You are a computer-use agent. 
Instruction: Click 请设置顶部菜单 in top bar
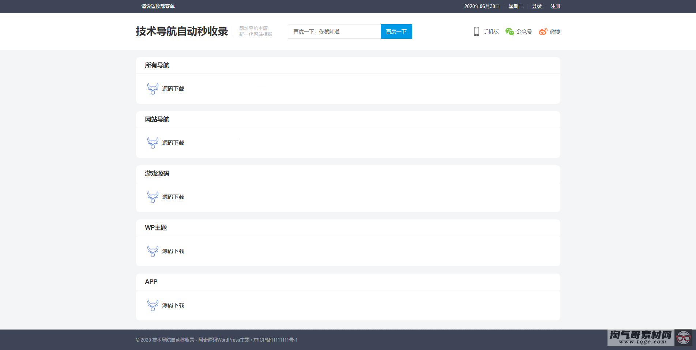(158, 6)
